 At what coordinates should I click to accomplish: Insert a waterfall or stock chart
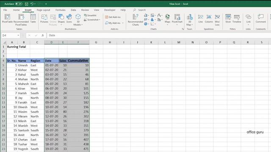[160, 15]
